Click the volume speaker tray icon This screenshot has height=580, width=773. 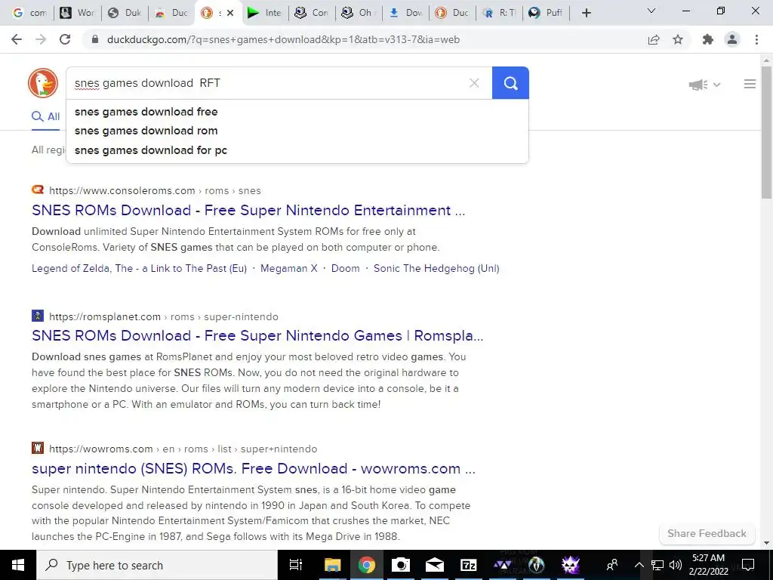(x=676, y=565)
